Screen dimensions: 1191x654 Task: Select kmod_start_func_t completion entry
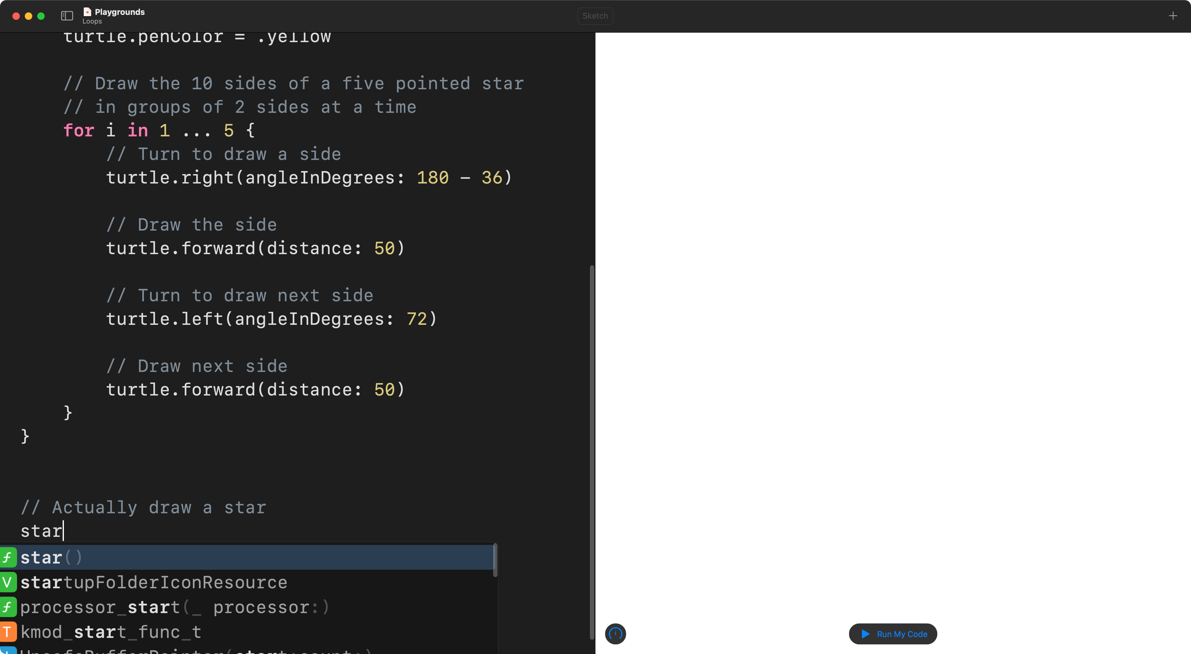[111, 632]
